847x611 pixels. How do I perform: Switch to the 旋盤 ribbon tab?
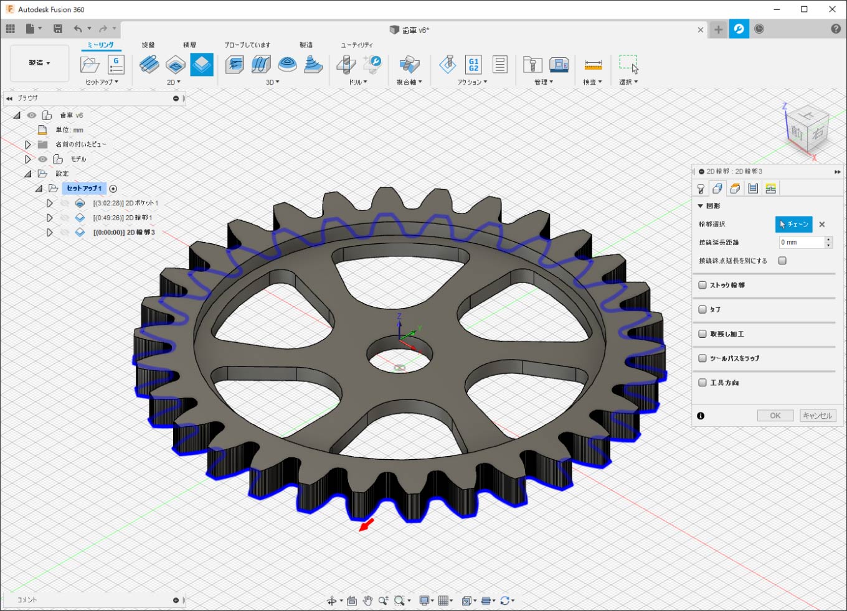coord(148,45)
